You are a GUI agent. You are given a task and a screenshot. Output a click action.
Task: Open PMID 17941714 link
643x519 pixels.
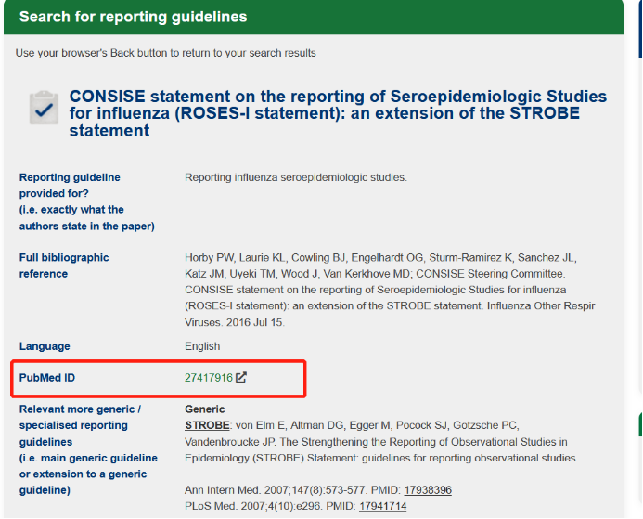click(x=382, y=506)
